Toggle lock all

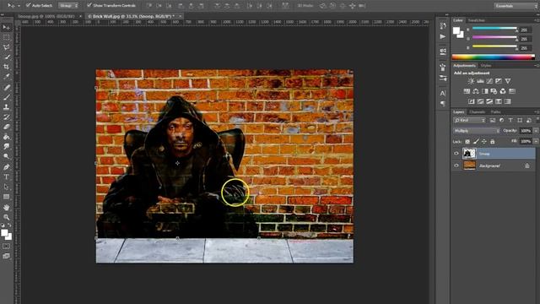pos(493,142)
